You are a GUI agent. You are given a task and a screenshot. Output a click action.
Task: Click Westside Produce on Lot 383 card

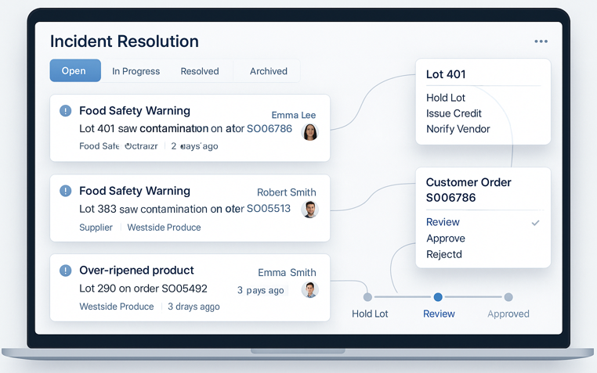pos(164,227)
